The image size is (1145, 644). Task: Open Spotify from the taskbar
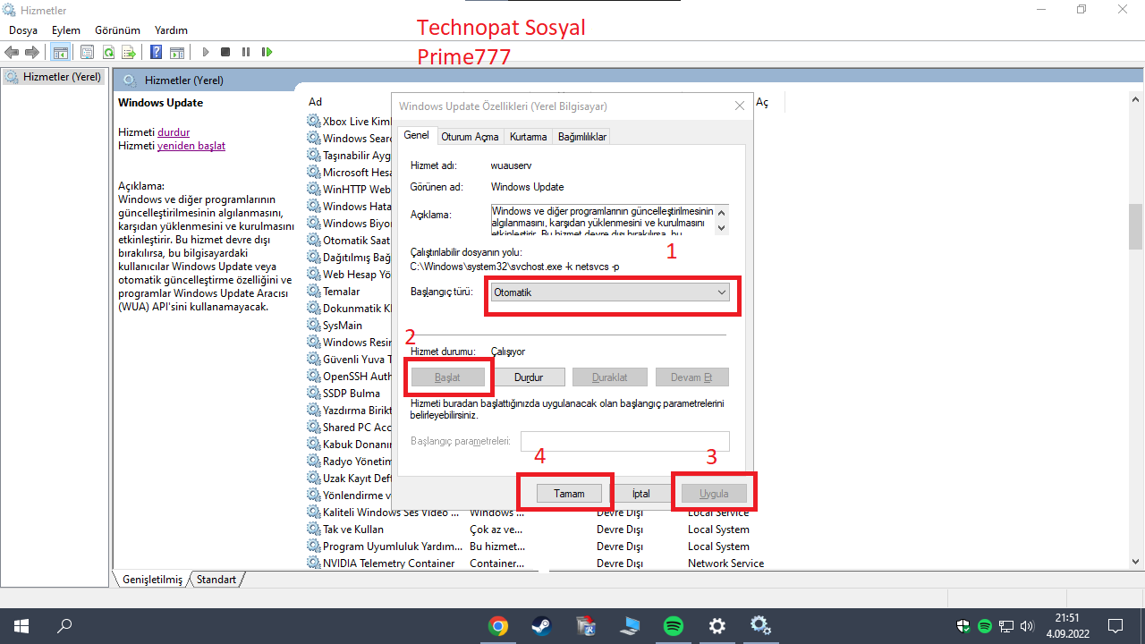[674, 626]
